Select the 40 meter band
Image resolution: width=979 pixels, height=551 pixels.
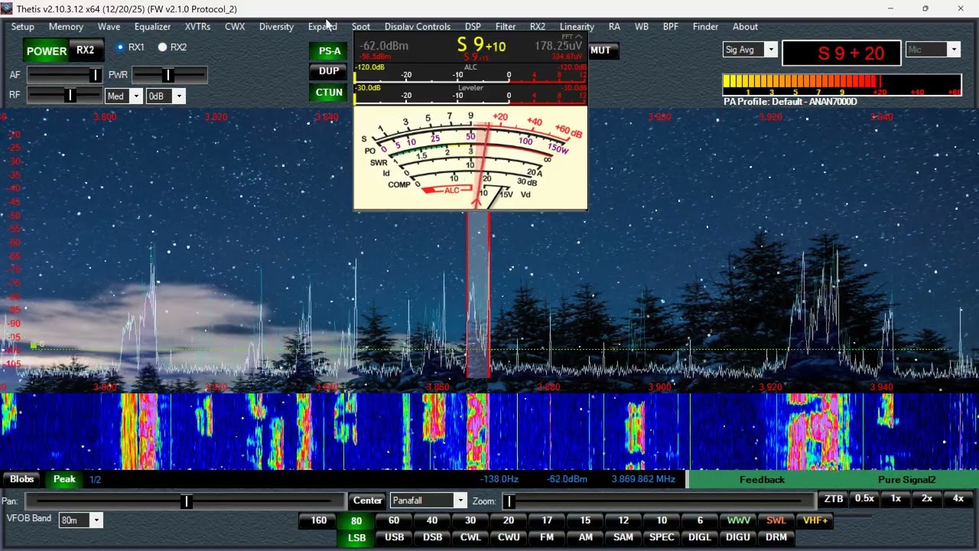432,520
